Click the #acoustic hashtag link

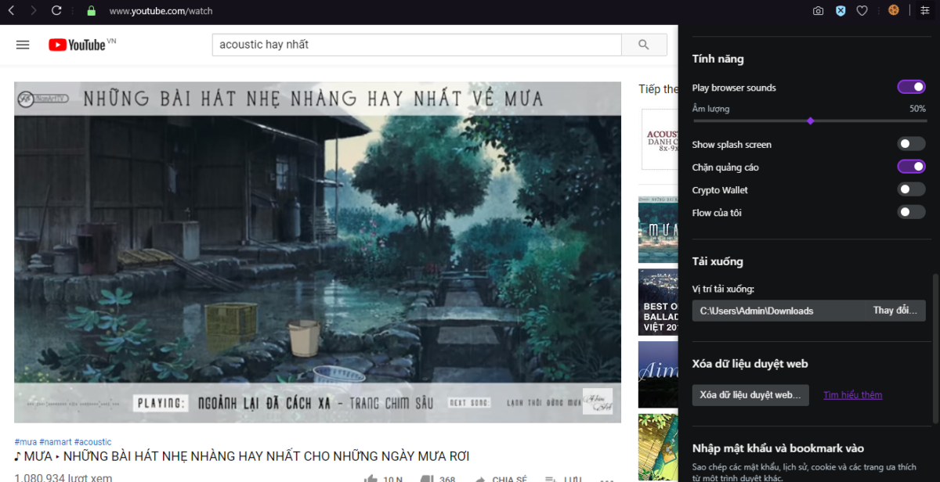(92, 442)
